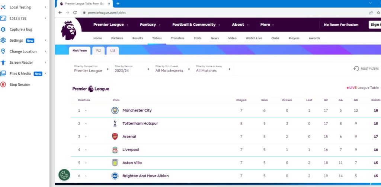
Task: Click the Awards link
Action: pyautogui.click(x=314, y=38)
